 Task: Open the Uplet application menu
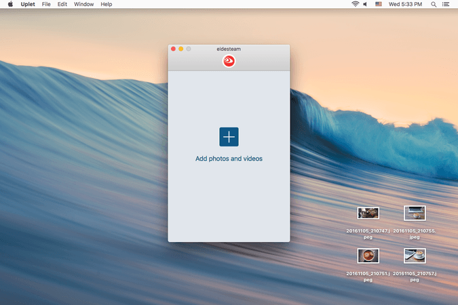click(28, 4)
